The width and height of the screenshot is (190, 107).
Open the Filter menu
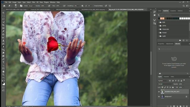pos(34,2)
